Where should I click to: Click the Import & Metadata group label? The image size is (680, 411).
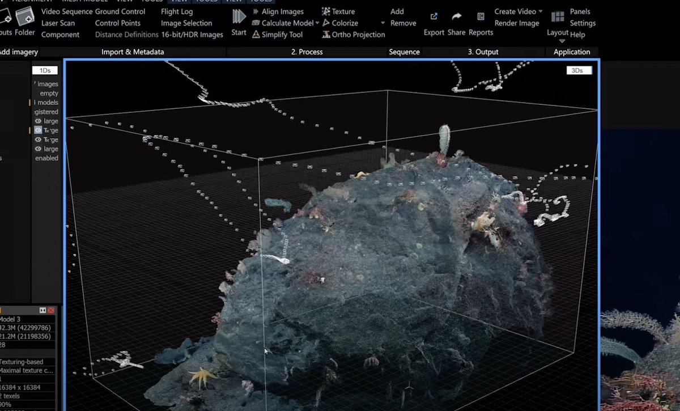point(133,52)
